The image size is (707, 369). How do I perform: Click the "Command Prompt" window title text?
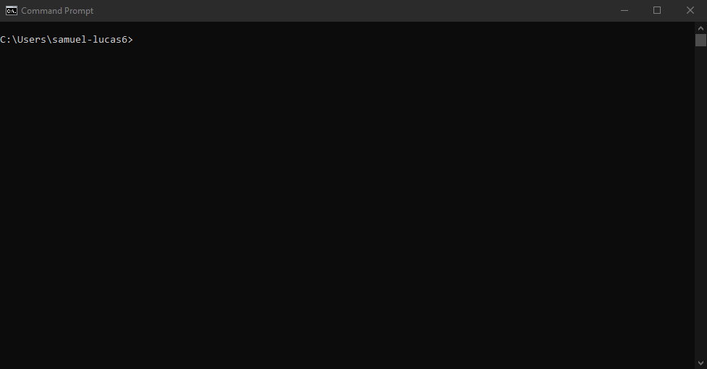click(57, 11)
